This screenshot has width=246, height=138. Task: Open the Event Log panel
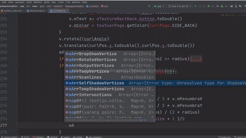pos(224,137)
